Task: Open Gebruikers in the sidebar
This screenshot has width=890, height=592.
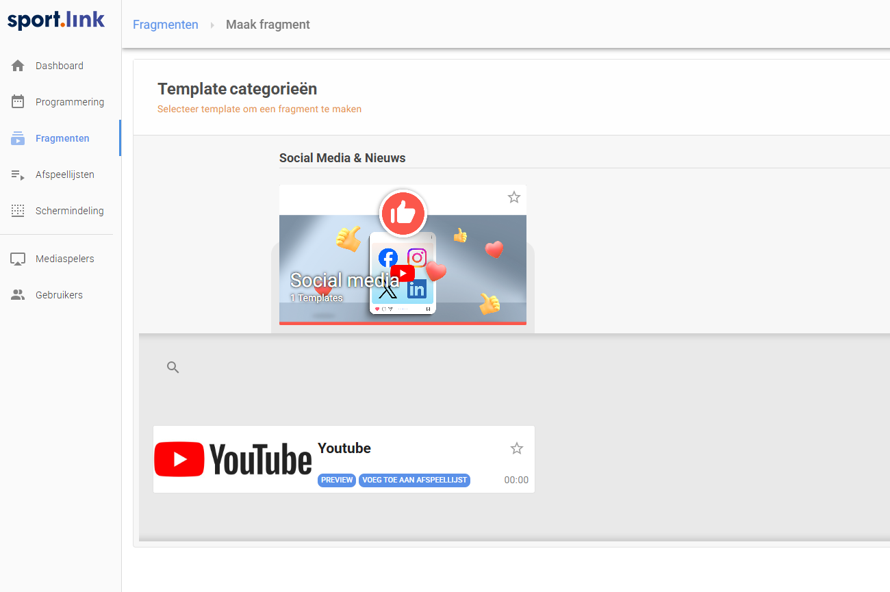Action: click(x=60, y=295)
